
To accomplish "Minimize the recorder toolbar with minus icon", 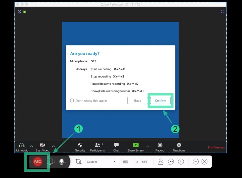I will pyautogui.click(x=196, y=161).
